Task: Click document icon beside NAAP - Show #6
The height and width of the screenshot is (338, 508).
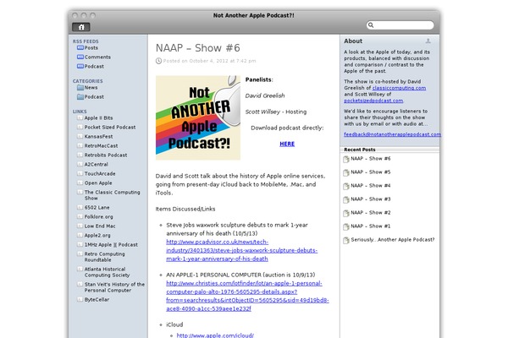Action: (x=346, y=159)
